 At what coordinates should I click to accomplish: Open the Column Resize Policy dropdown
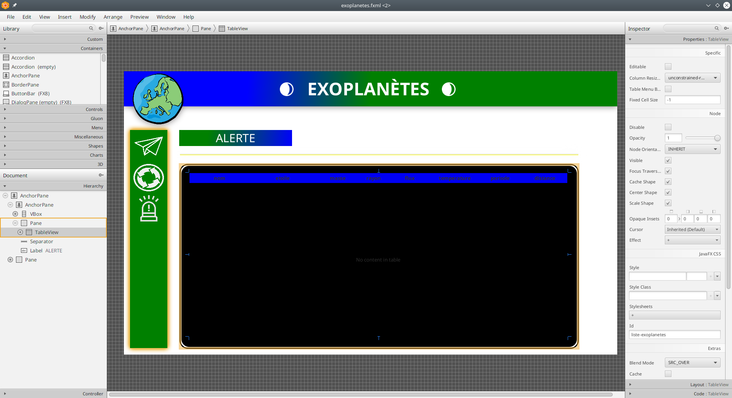coord(692,78)
